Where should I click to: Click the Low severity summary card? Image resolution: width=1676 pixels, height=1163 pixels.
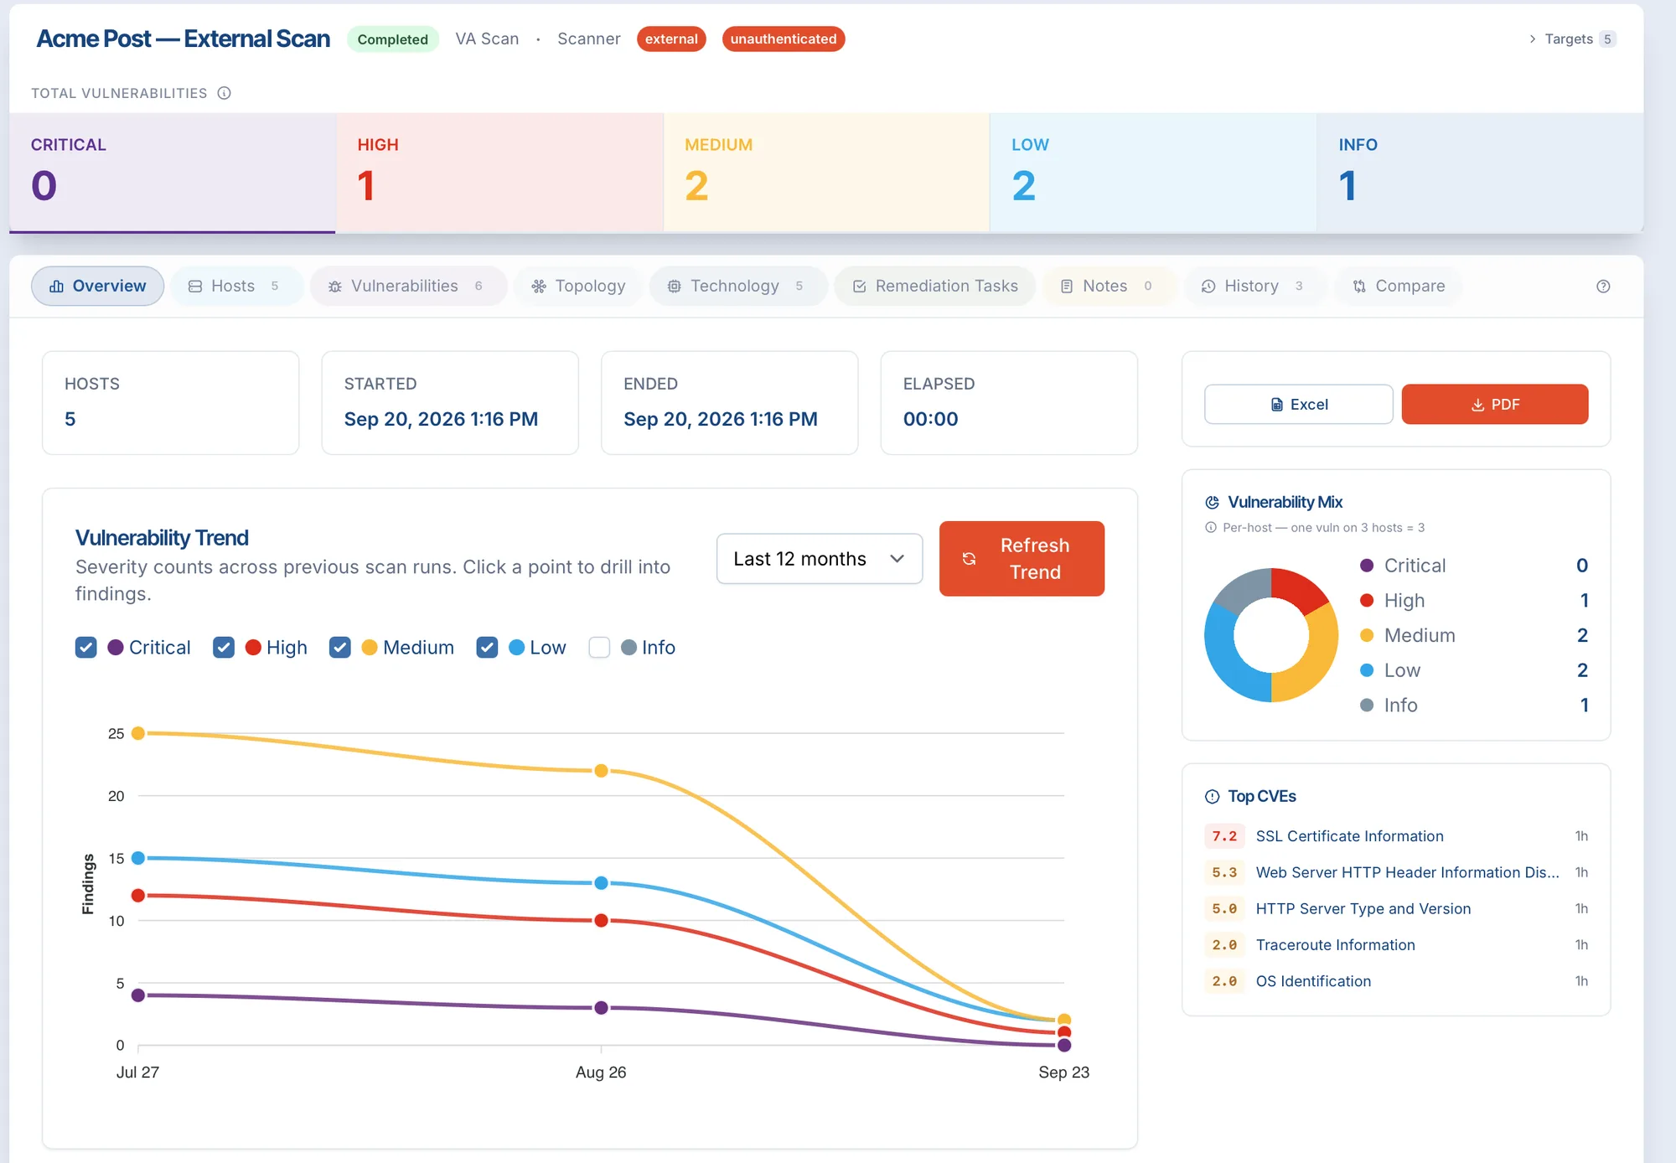click(1153, 173)
